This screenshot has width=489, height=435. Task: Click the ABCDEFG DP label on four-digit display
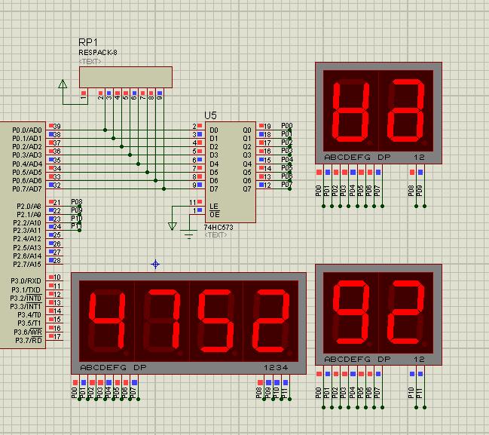point(113,368)
